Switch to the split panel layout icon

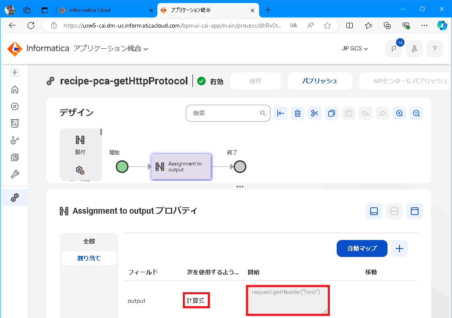point(394,211)
